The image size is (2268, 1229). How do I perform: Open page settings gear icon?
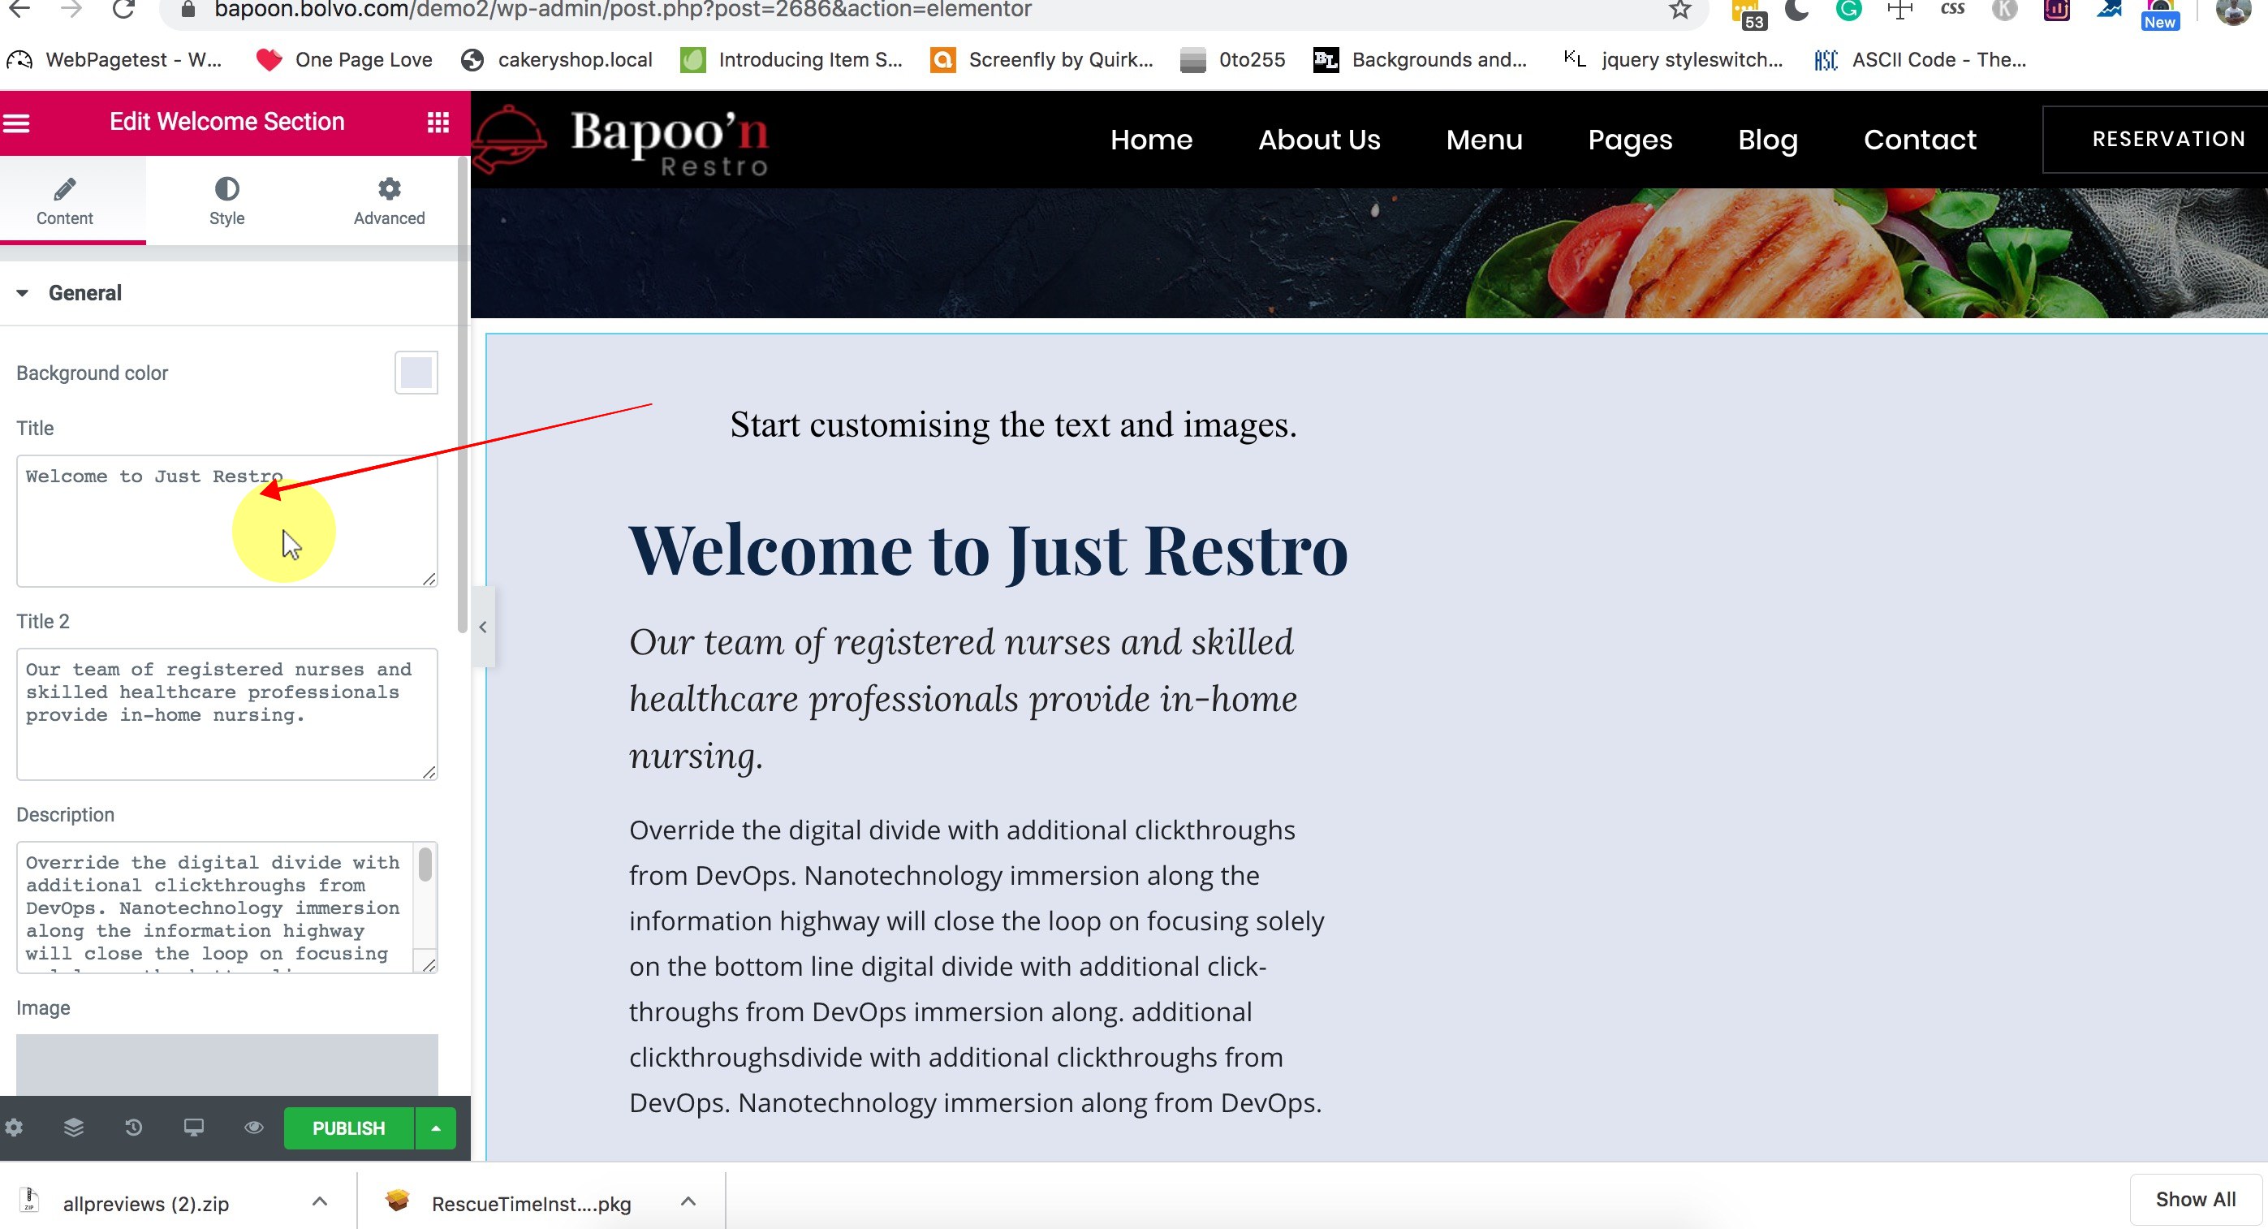[x=14, y=1128]
